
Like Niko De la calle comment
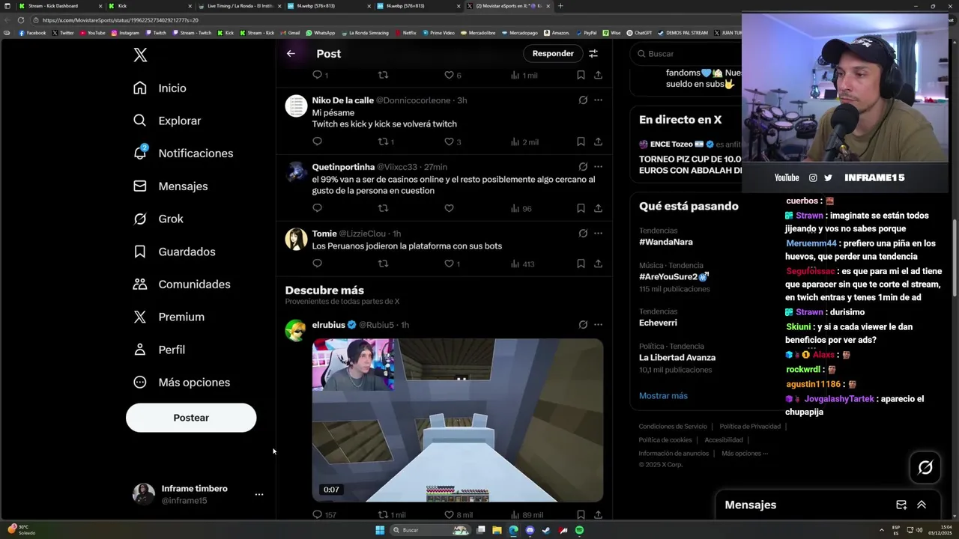coord(449,141)
